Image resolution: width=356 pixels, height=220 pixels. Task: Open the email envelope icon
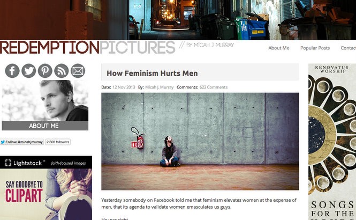point(78,71)
